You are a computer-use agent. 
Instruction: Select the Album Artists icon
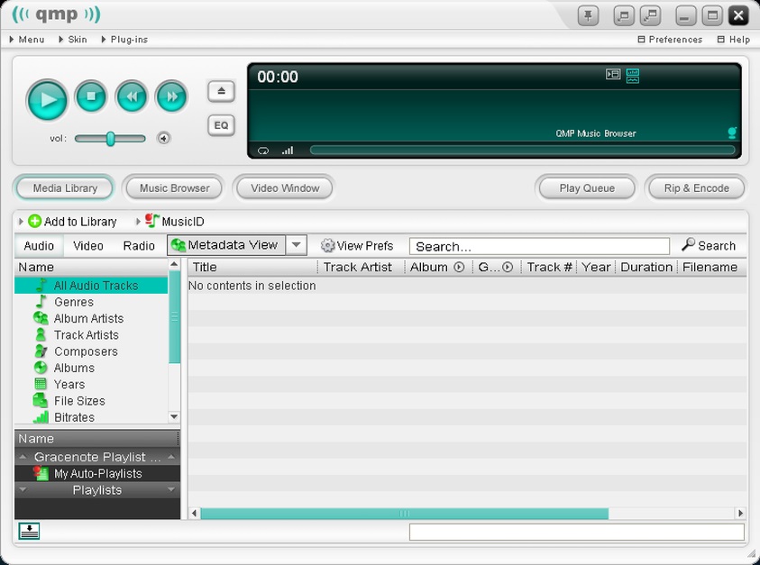coord(41,318)
